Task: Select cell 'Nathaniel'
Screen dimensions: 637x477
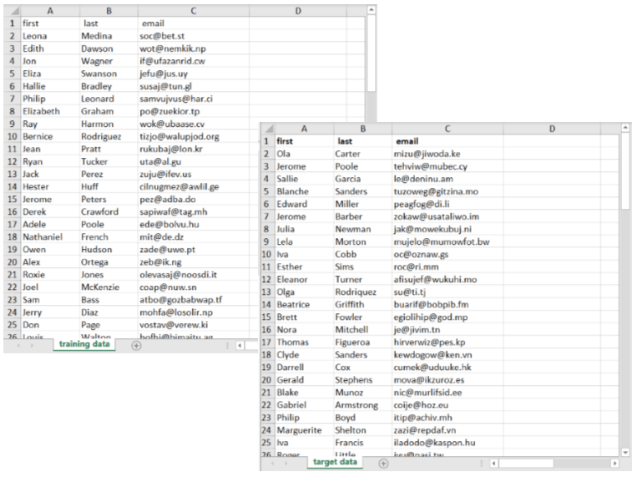Action: [50, 237]
